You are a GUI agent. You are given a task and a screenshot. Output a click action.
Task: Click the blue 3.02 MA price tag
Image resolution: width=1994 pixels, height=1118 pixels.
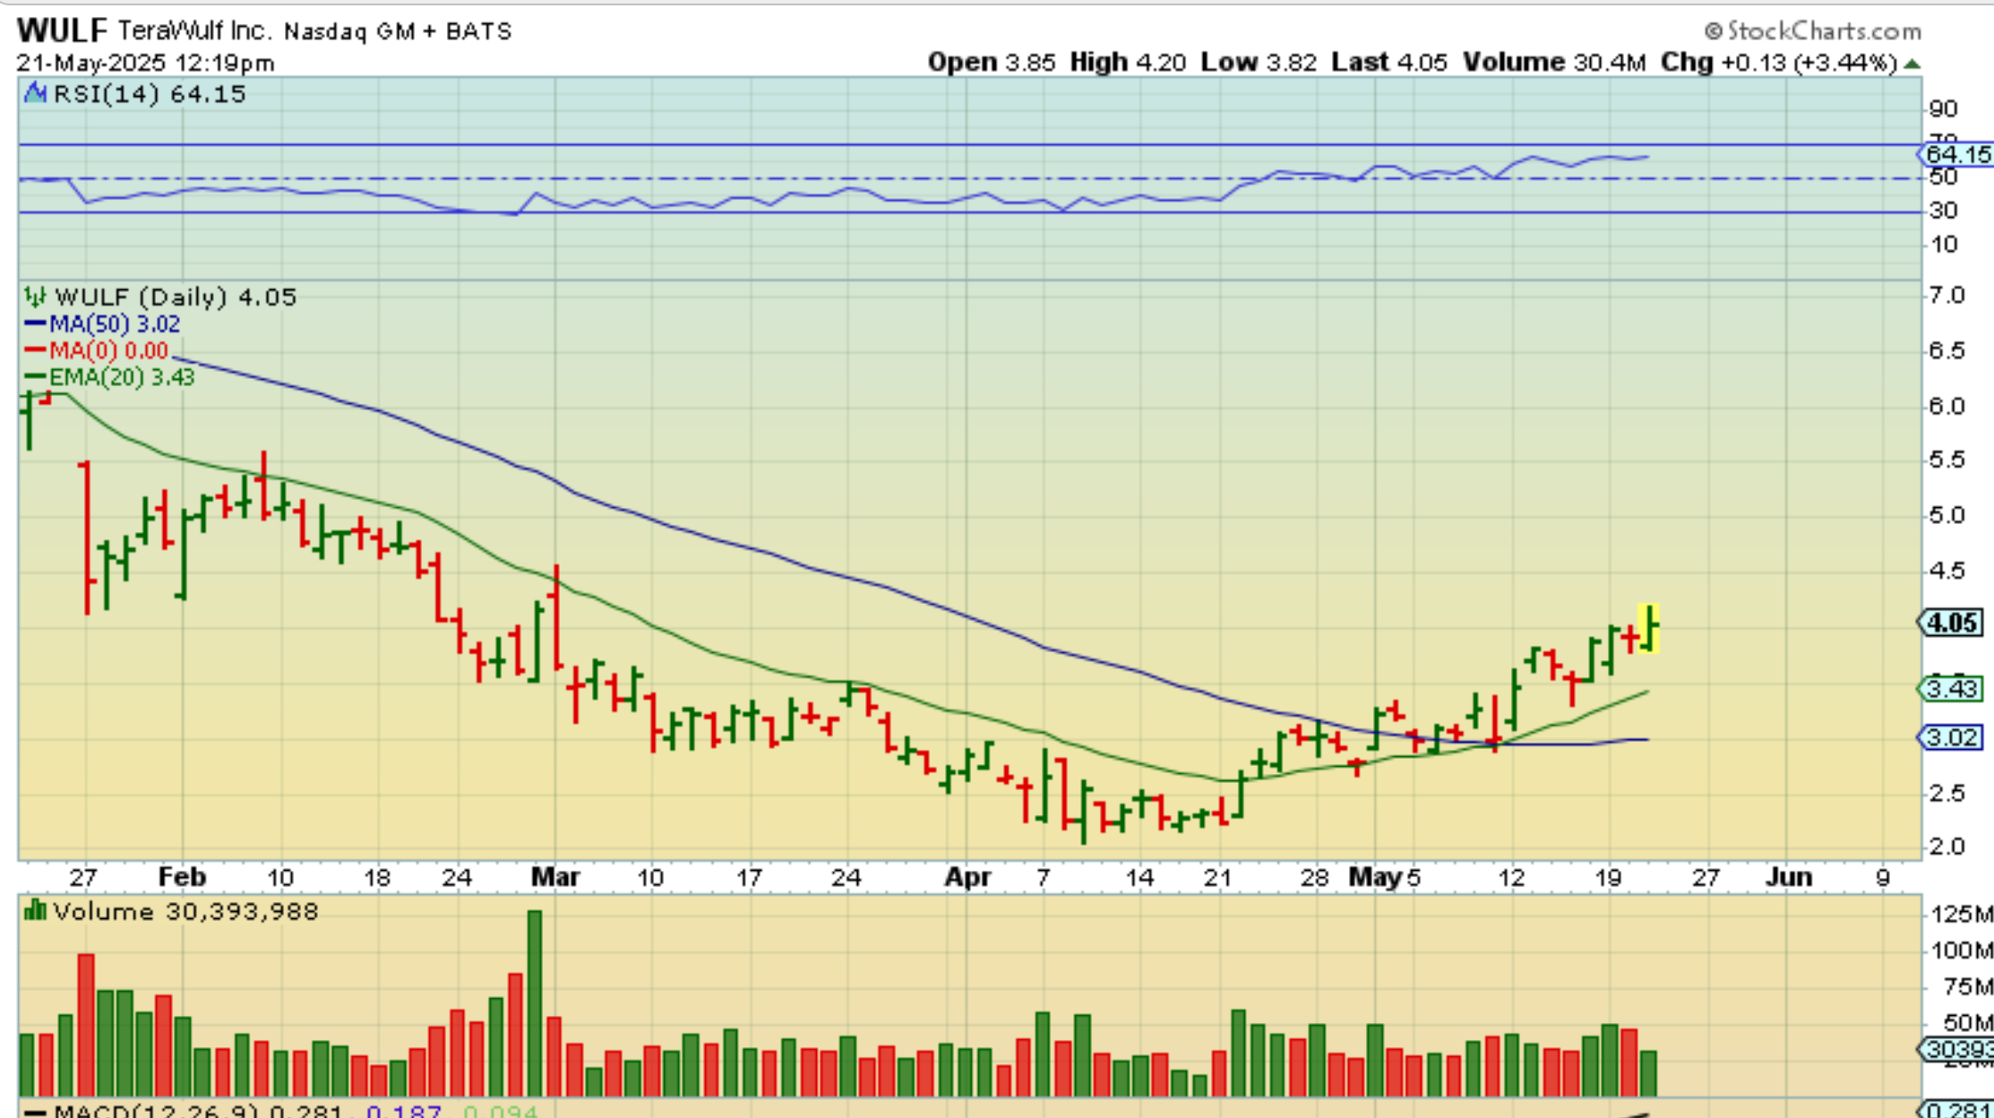click(x=1953, y=737)
